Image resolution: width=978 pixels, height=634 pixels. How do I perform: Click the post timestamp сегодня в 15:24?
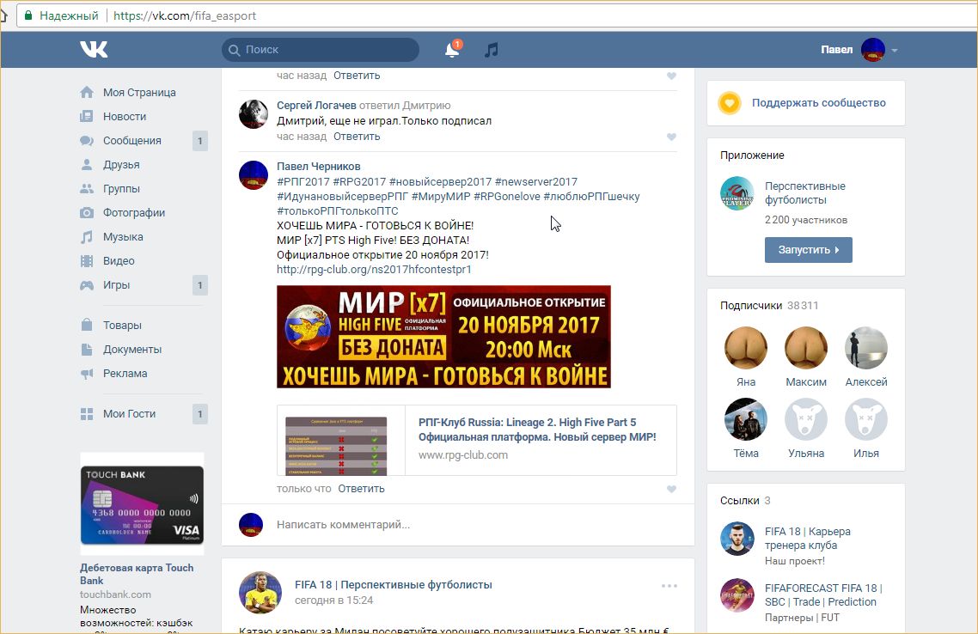[333, 600]
